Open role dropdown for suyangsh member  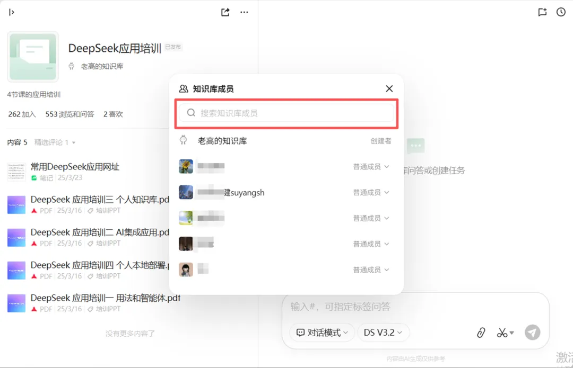click(371, 192)
